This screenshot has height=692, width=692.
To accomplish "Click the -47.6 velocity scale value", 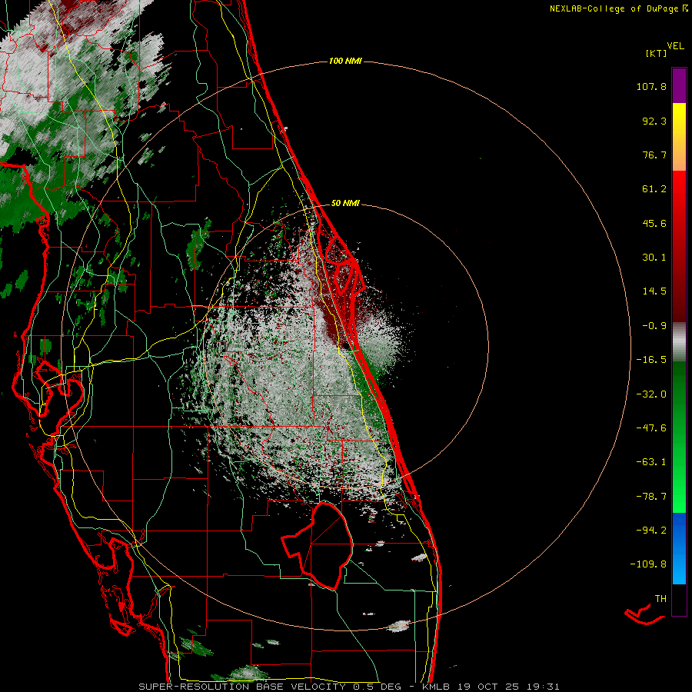I will [651, 428].
